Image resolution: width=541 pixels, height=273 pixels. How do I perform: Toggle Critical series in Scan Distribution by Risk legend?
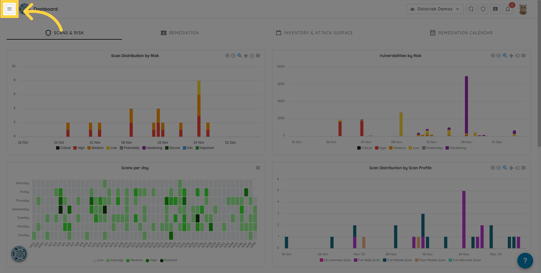point(63,148)
